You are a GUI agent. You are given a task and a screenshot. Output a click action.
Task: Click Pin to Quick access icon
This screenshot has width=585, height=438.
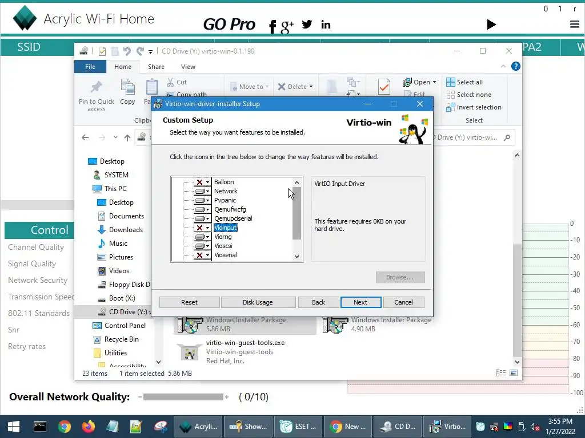[x=96, y=96]
